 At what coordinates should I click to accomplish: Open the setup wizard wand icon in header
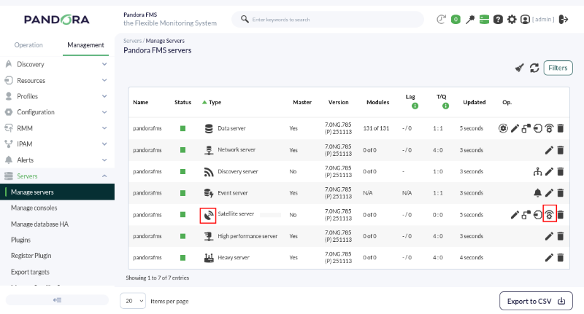470,20
